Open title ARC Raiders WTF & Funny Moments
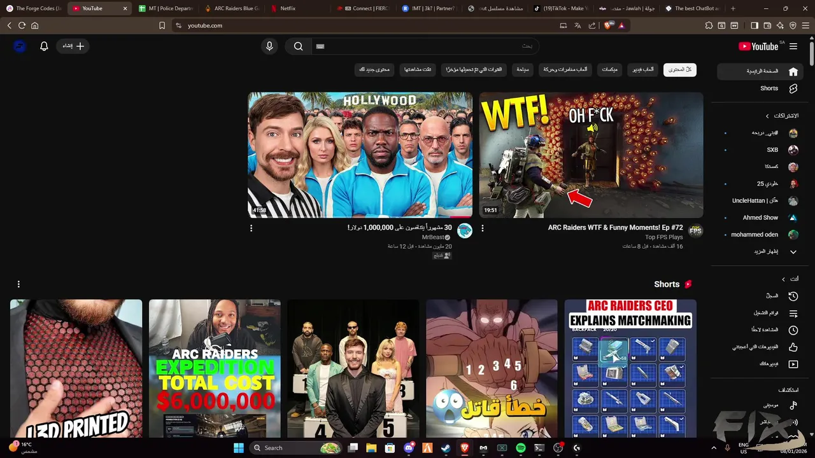815x458 pixels. pyautogui.click(x=615, y=228)
